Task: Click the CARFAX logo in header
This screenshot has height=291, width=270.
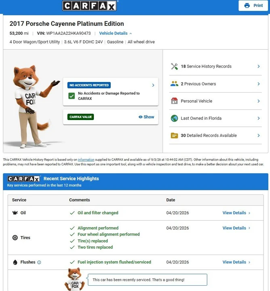Action: pyautogui.click(x=89, y=6)
